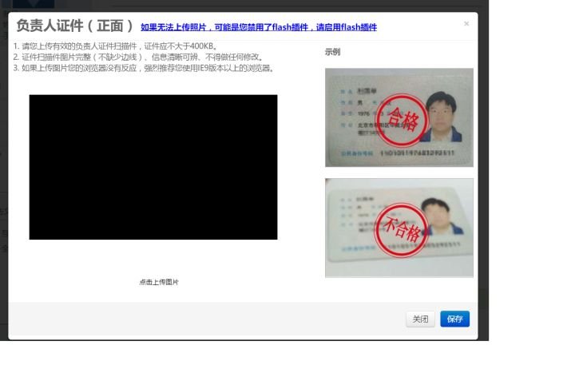
Task: Close the dialog with the × icon
Action: point(466,24)
